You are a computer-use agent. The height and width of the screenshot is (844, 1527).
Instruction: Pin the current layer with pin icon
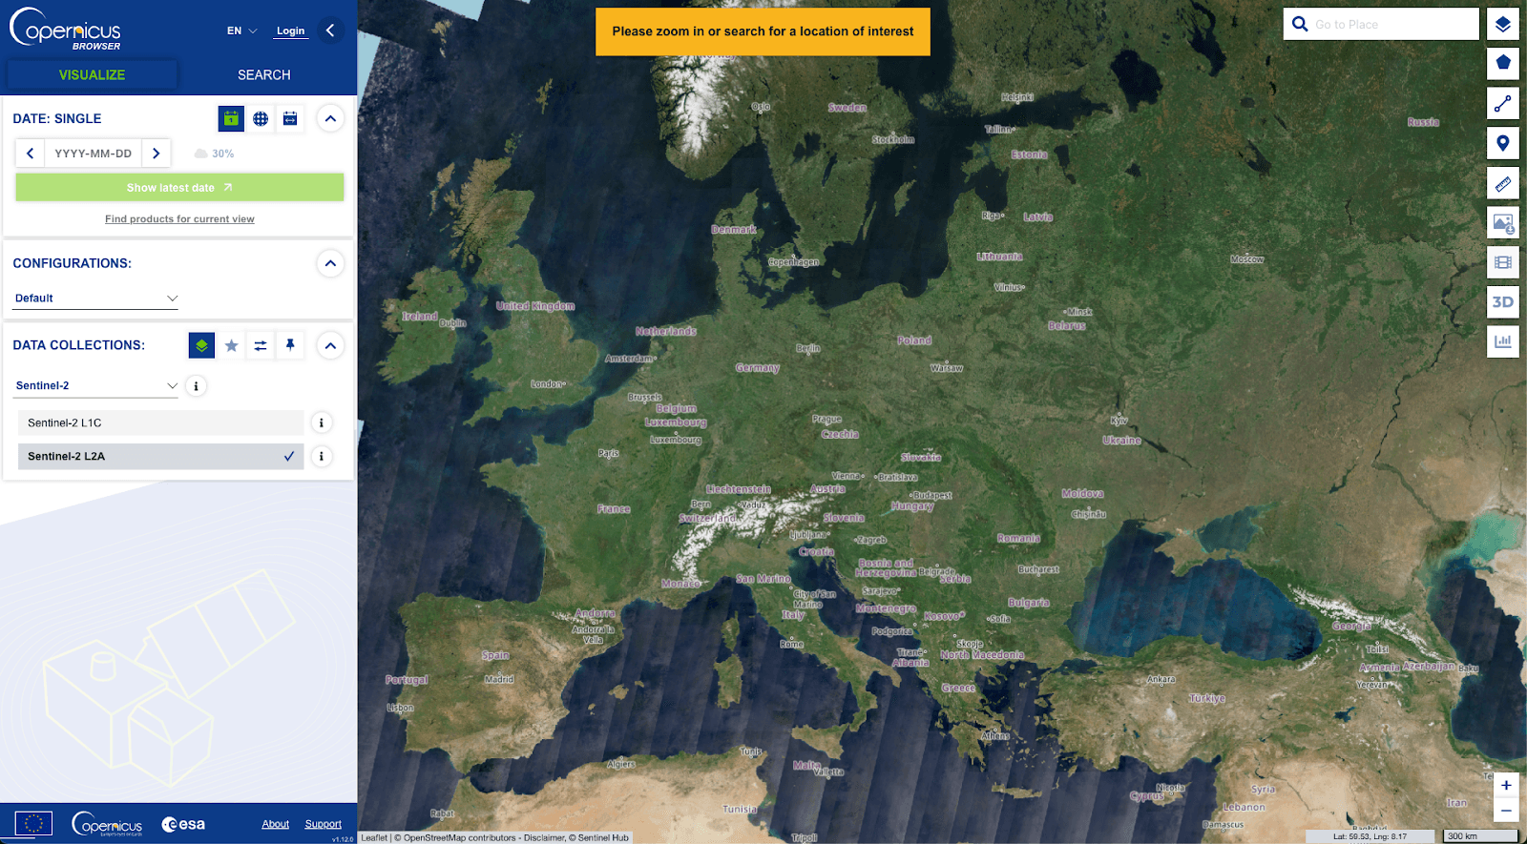point(290,345)
